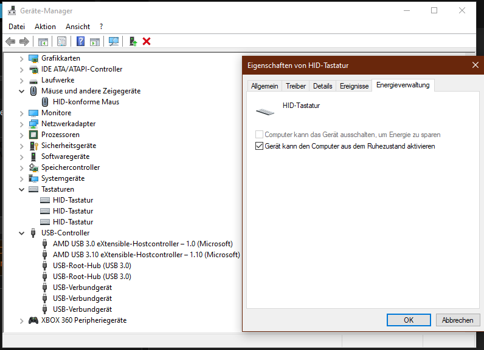The image size is (484, 350).
Task: Click the Abbrechen button
Action: [x=457, y=320]
